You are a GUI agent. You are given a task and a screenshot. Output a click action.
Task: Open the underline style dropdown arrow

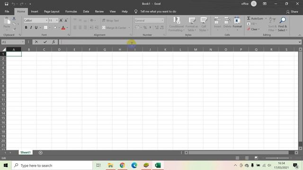tap(40, 28)
